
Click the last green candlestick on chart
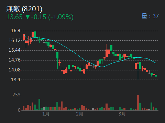click(x=156, y=75)
